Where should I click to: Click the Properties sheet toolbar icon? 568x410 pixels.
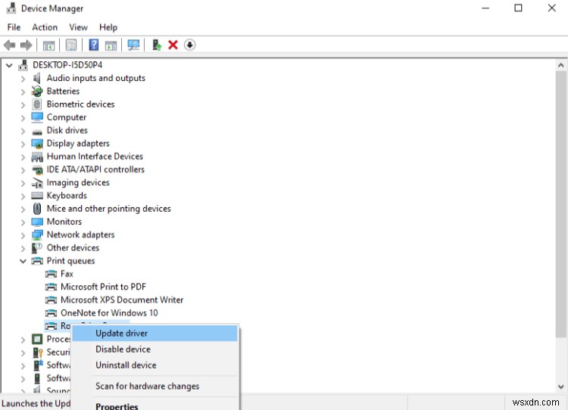tap(71, 45)
